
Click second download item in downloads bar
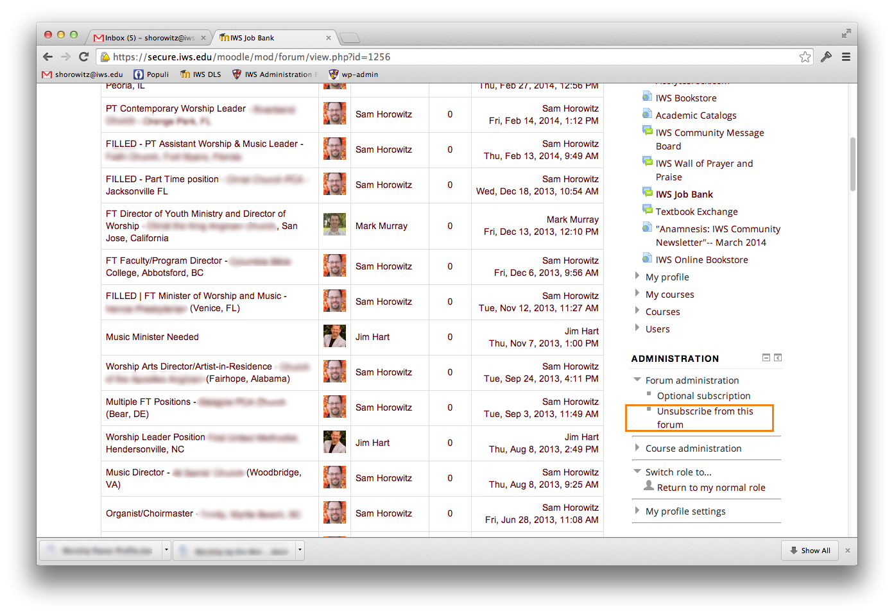[x=234, y=550]
